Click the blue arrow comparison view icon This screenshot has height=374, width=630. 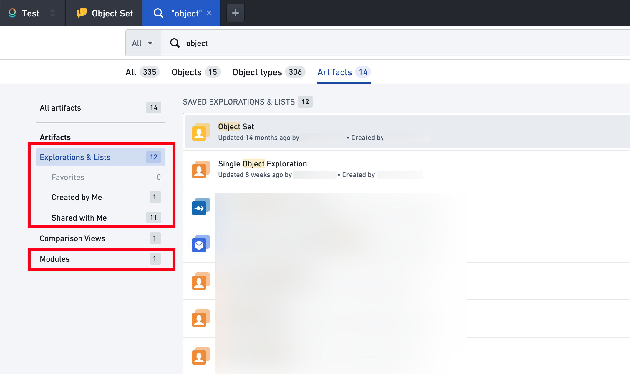point(200,206)
